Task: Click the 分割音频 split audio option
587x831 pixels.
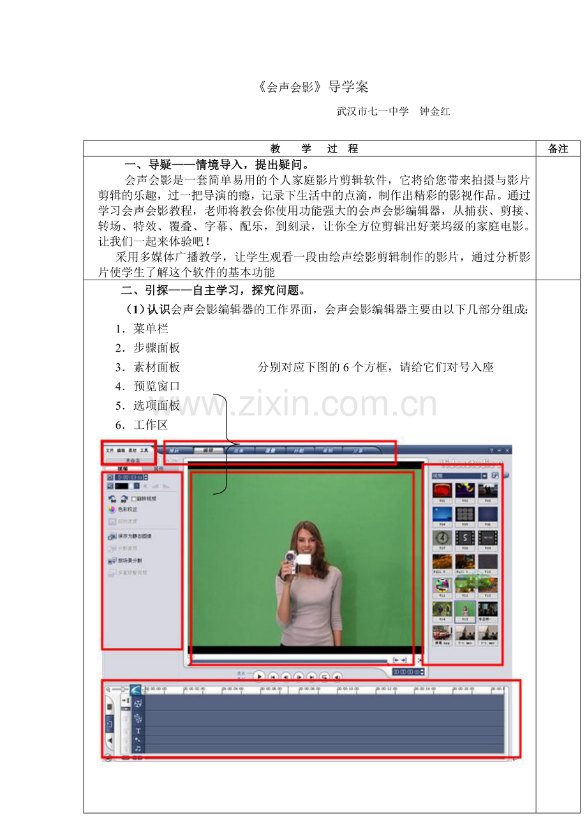Action: click(x=123, y=548)
